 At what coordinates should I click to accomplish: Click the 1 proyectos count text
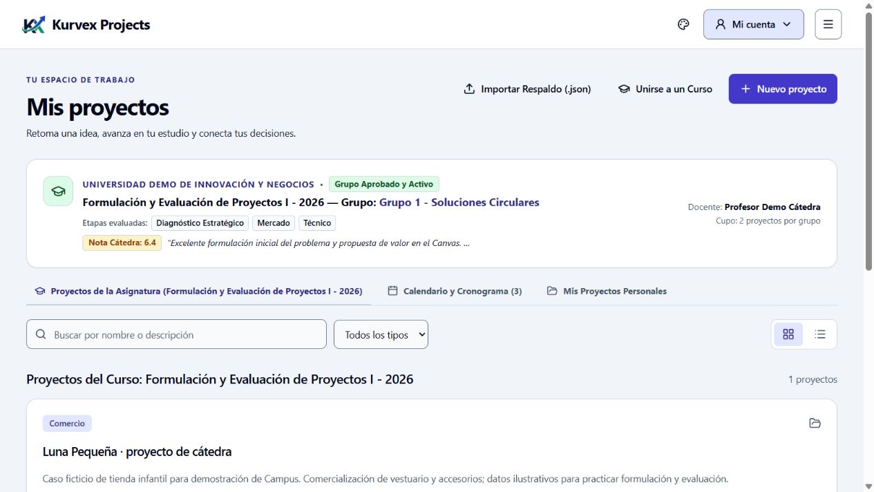[813, 379]
